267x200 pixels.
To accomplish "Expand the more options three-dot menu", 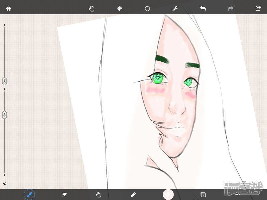I will (238, 194).
